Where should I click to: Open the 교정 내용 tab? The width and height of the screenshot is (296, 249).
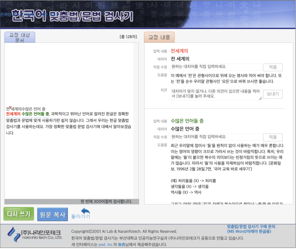(x=159, y=37)
